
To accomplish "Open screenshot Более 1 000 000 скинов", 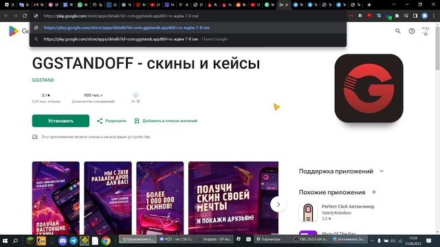I will [x=160, y=198].
